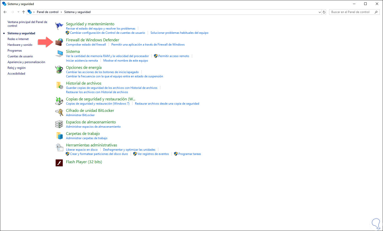The image size is (383, 231).
Task: Open Accesibilidad category in sidebar
Action: pyautogui.click(x=16, y=74)
